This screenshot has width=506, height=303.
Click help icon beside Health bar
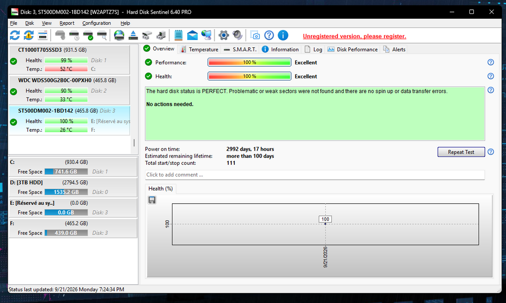click(x=491, y=76)
